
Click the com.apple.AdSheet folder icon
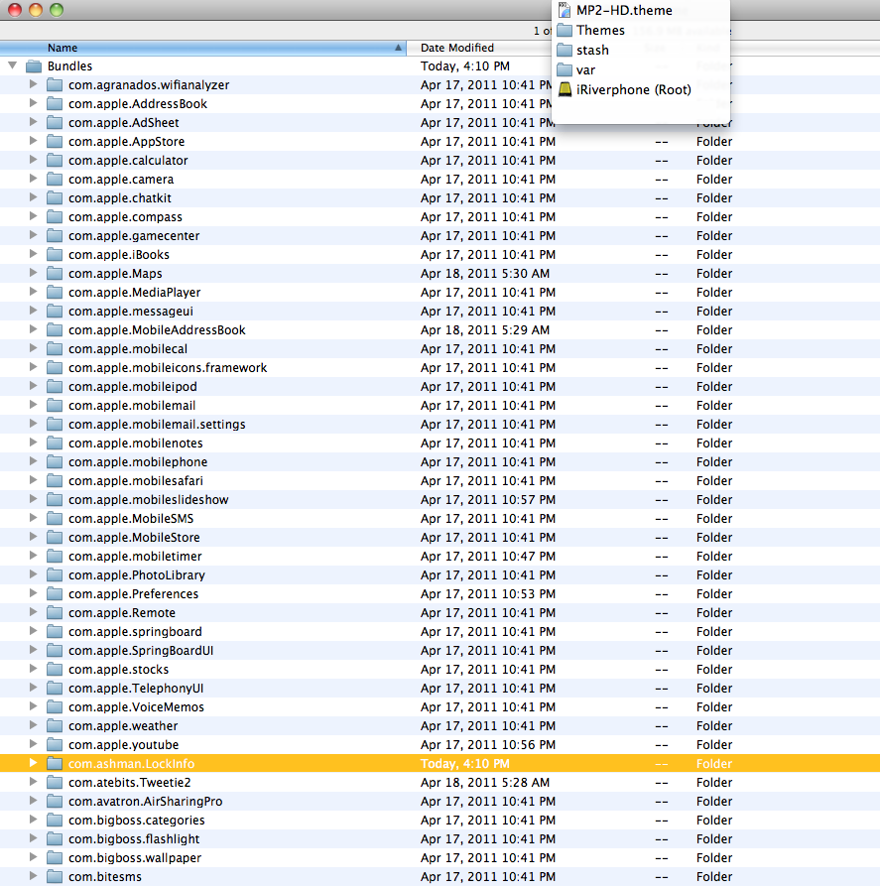tap(55, 122)
